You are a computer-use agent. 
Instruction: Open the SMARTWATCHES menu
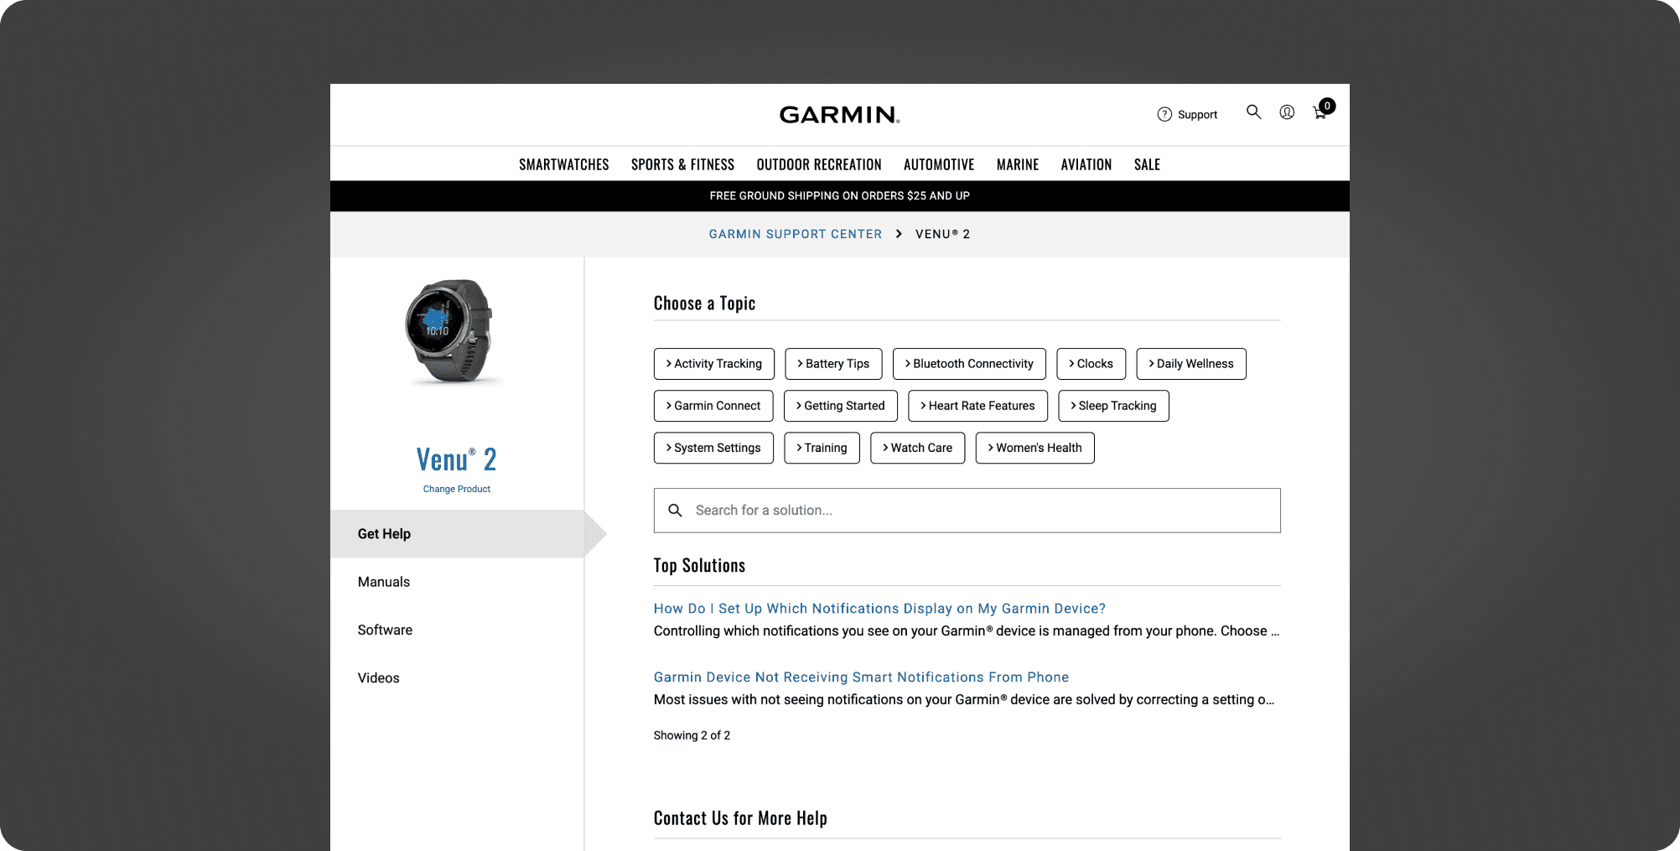click(x=564, y=165)
